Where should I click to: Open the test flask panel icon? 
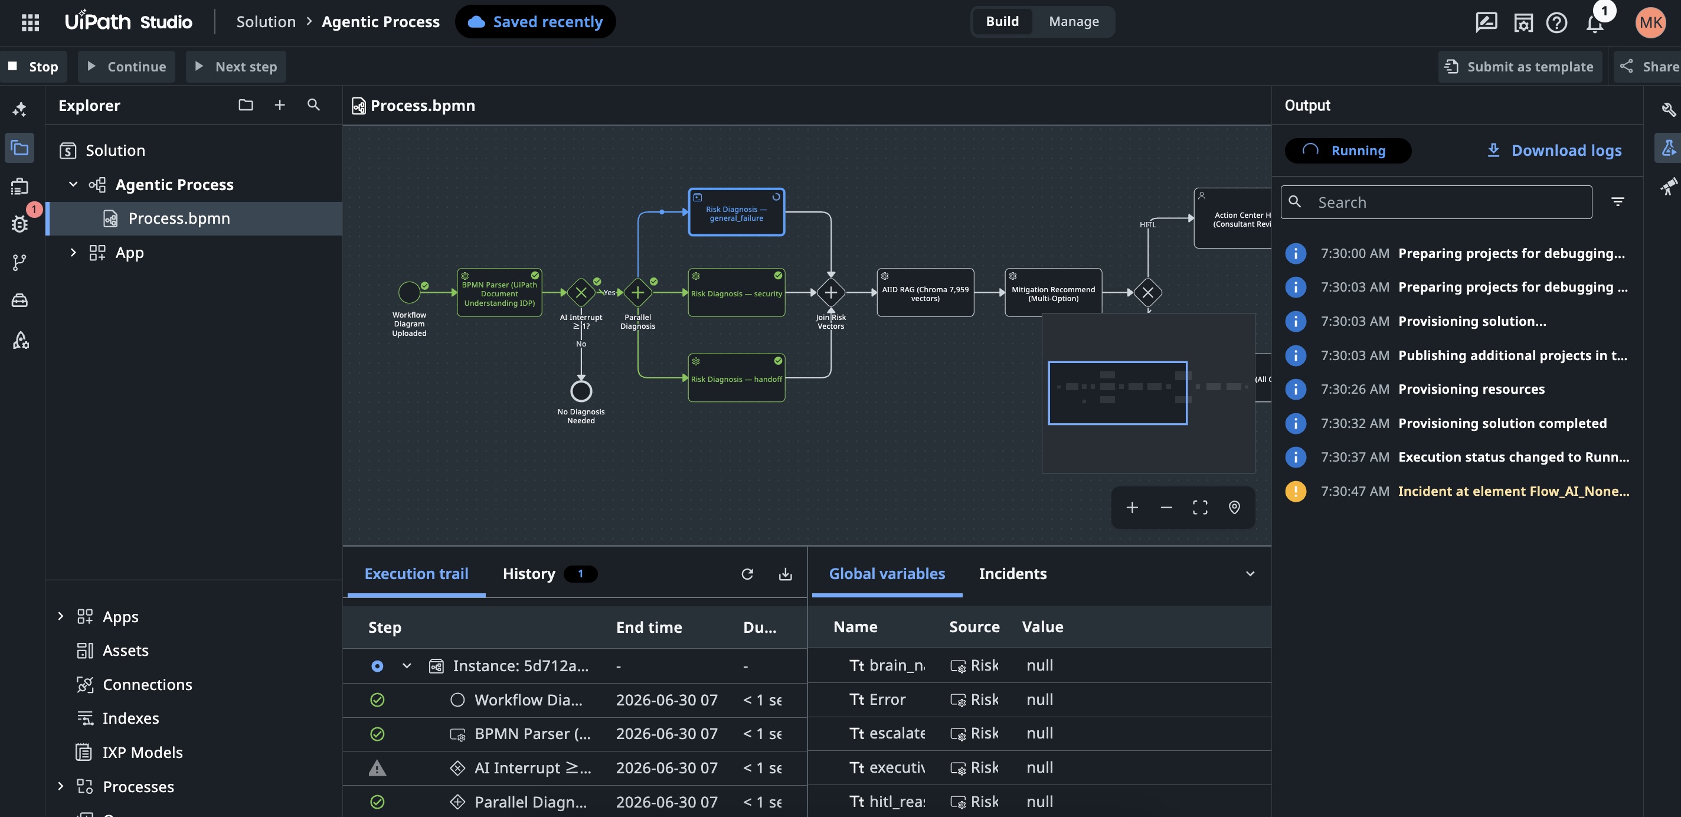pos(1668,148)
